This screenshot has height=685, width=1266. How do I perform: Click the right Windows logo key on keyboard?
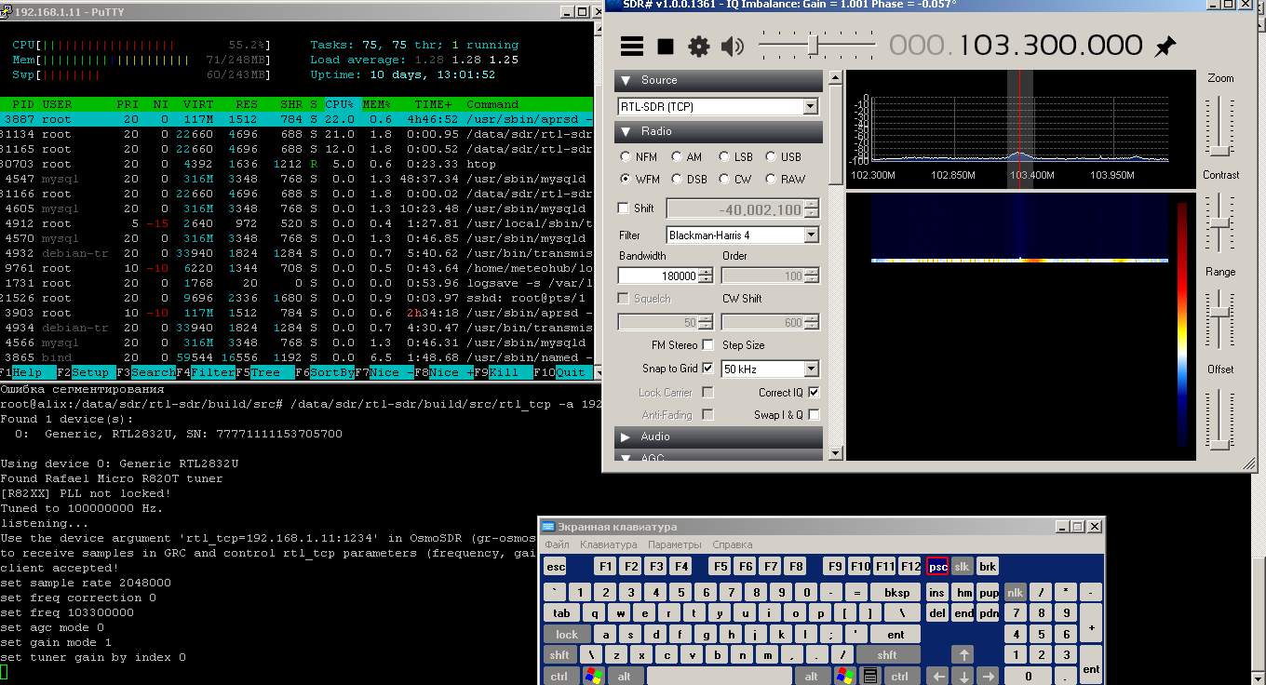[845, 676]
